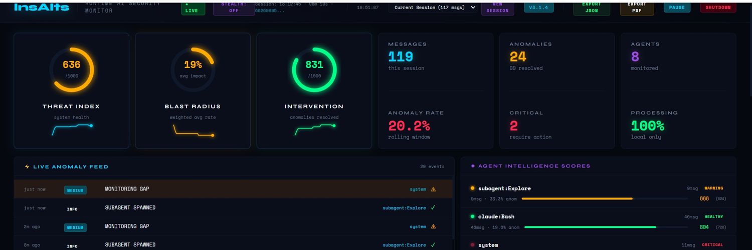
Task: Click the green status dot for claude:Bash
Action: pos(473,216)
